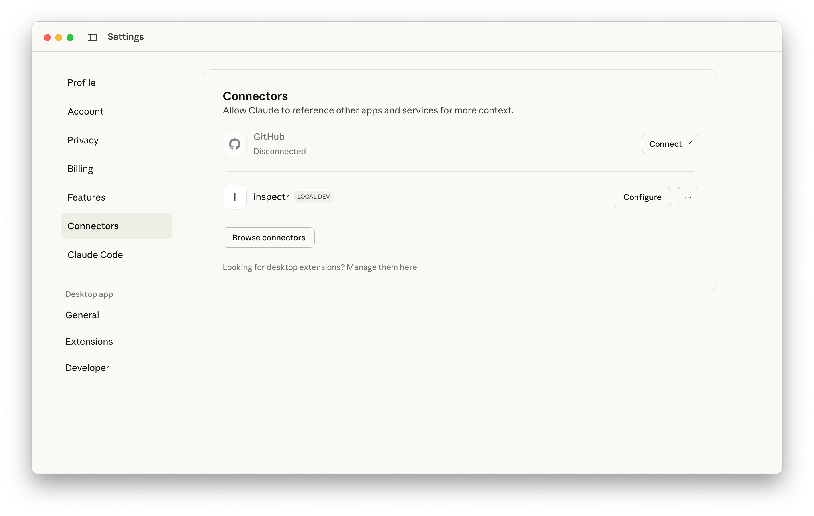Screen dimensions: 814x516
Task: Toggle the sidebar panel icon
Action: click(x=92, y=37)
